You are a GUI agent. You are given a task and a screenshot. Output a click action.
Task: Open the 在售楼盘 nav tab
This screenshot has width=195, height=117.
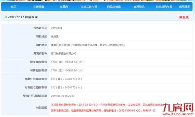tap(39, 7)
